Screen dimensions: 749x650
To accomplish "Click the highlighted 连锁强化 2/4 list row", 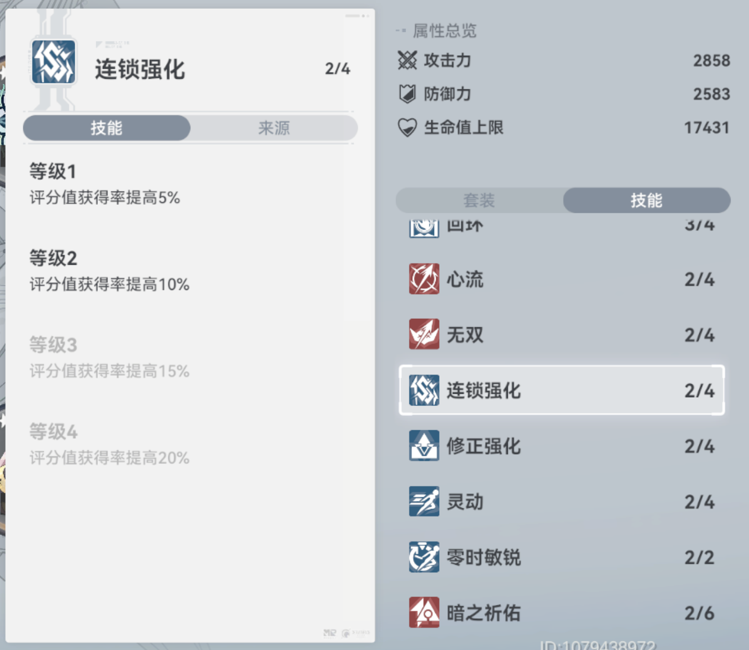I will click(x=562, y=390).
